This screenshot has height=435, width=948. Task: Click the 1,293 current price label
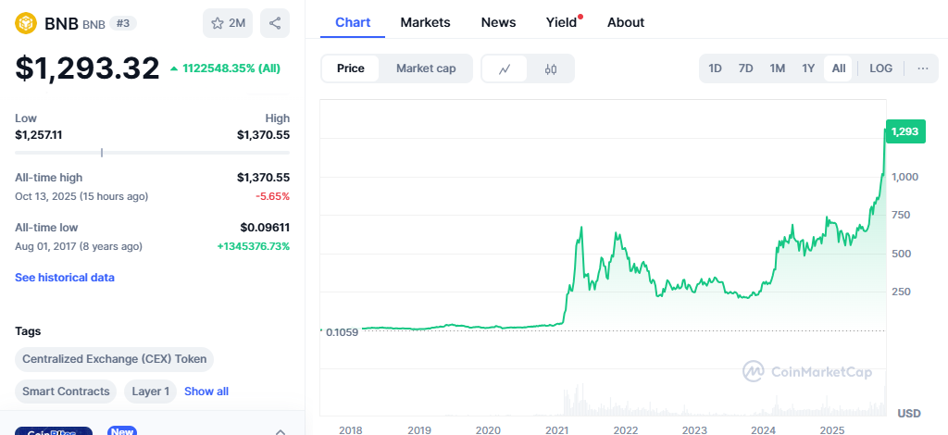(904, 132)
